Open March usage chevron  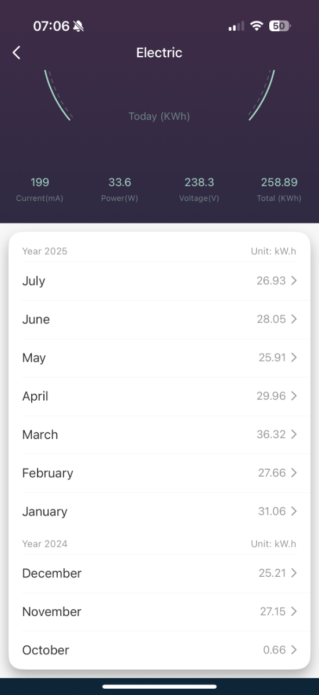pos(294,434)
